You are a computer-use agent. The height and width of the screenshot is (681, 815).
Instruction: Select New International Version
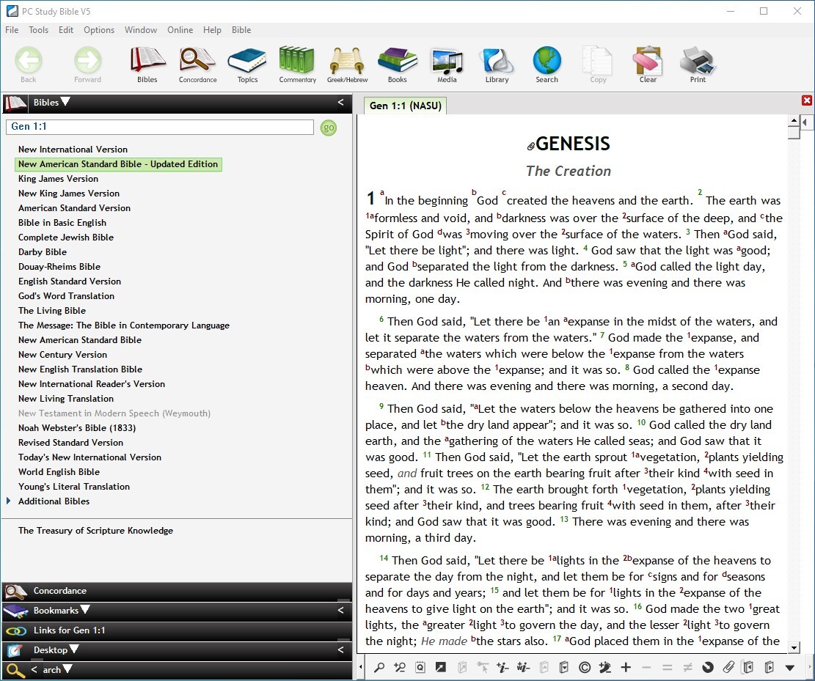coord(73,149)
